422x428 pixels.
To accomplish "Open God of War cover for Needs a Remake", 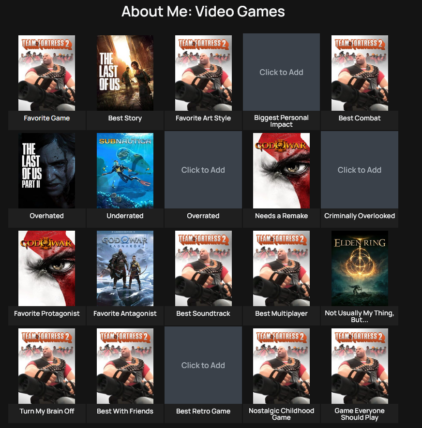I will click(281, 171).
